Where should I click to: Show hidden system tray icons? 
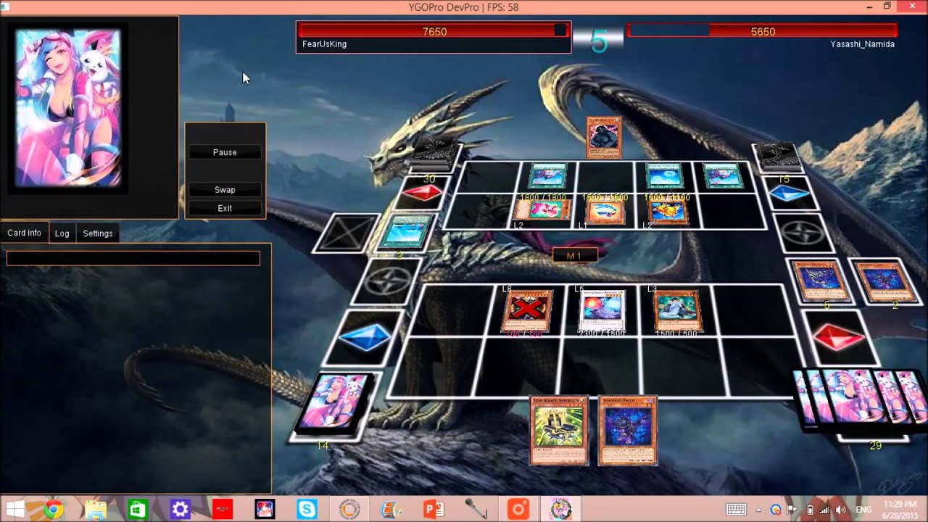pos(759,510)
